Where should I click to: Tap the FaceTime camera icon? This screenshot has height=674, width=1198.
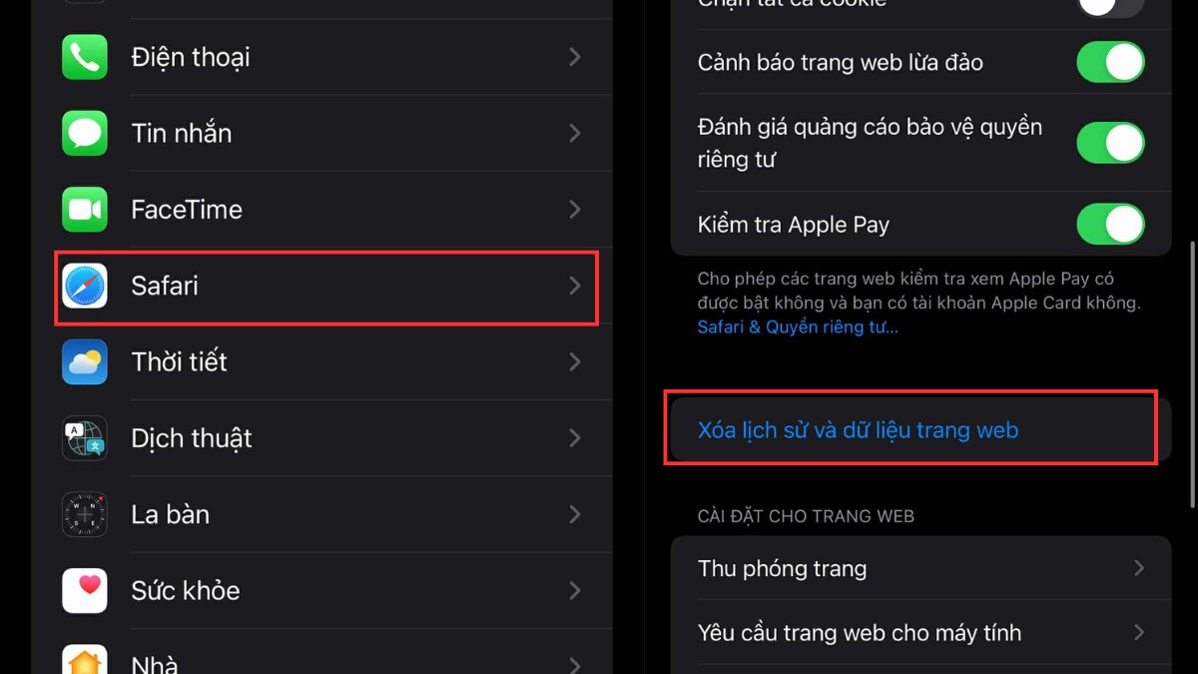[x=85, y=210]
